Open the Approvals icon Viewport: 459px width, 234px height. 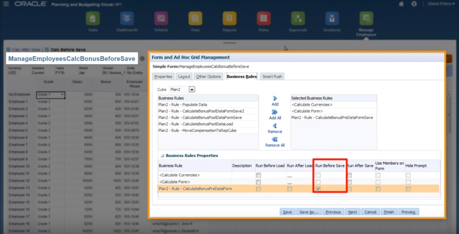click(298, 19)
